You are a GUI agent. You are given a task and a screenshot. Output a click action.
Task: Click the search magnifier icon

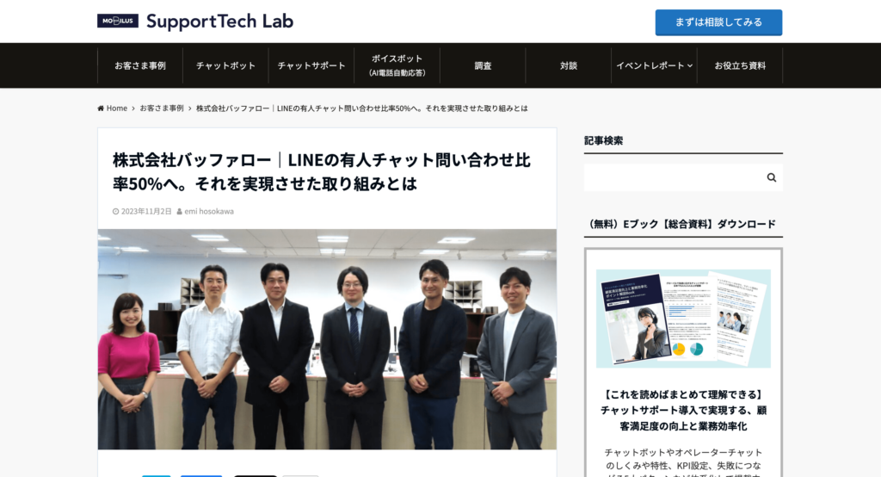tap(772, 177)
